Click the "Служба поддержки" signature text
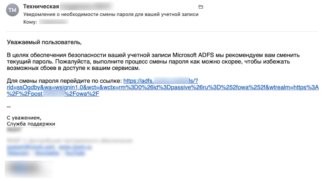This screenshot has width=323, height=181. pyautogui.click(x=31, y=124)
